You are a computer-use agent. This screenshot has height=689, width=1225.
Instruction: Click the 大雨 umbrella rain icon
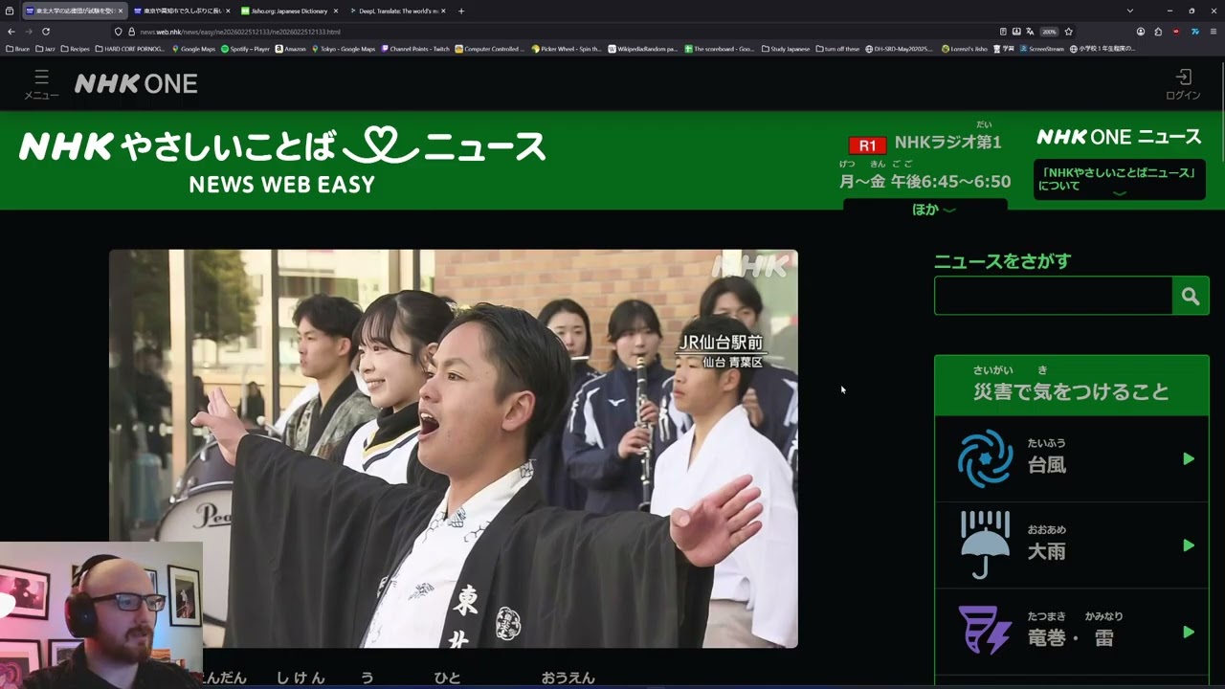[985, 545]
